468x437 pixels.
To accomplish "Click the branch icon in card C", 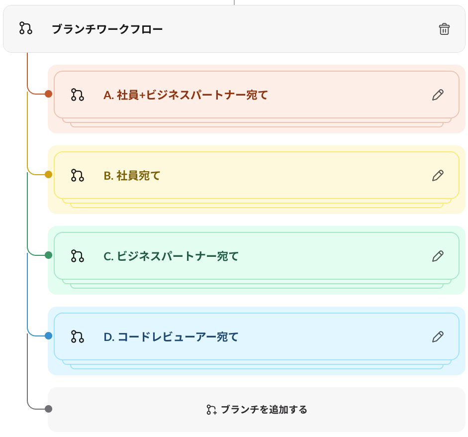I will (x=77, y=256).
